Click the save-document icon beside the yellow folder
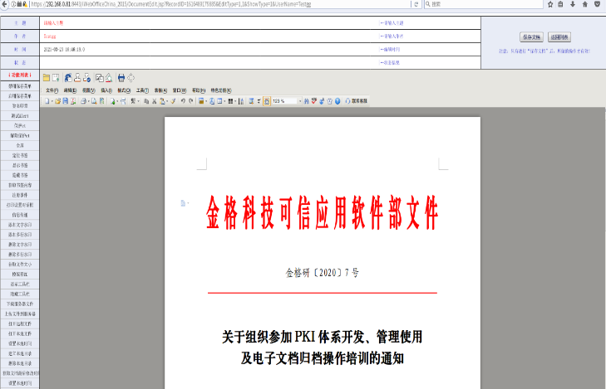The height and width of the screenshot is (389, 606). [x=56, y=78]
